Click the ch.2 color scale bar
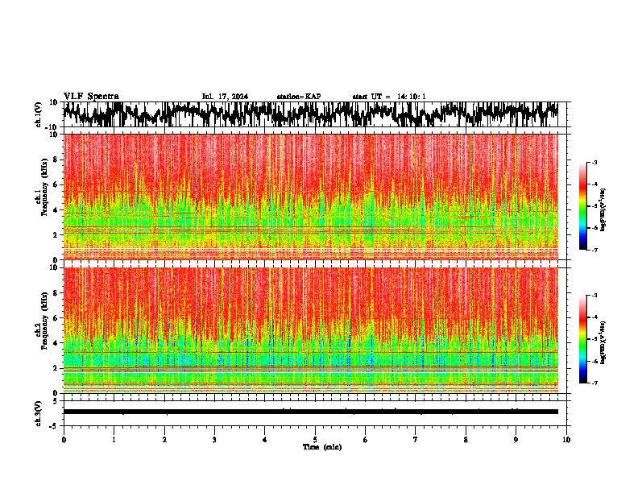 tap(583, 339)
